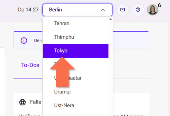Collapse the list with the chevron arrow
Image resolution: width=170 pixels, height=116 pixels.
103,10
